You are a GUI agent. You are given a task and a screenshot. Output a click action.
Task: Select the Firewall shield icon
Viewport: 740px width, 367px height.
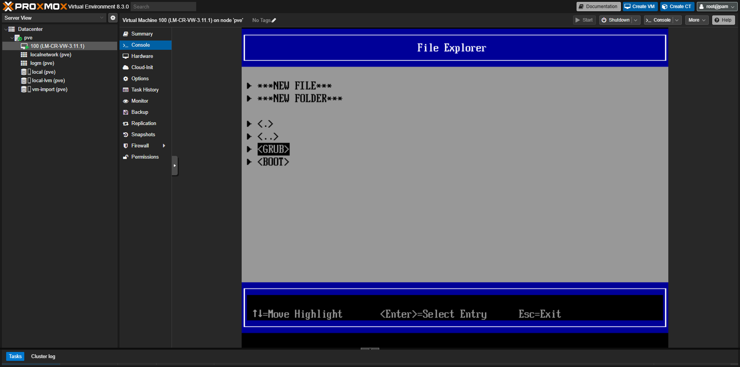pos(126,145)
